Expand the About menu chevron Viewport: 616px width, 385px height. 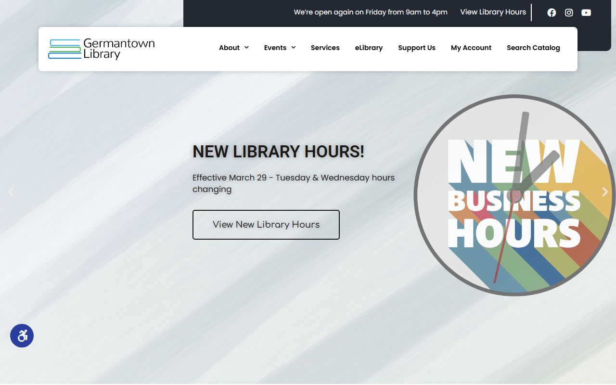[x=246, y=48]
